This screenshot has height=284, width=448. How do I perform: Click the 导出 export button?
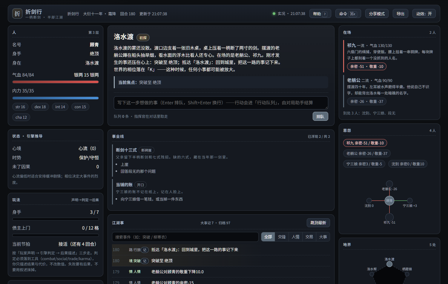click(401, 14)
